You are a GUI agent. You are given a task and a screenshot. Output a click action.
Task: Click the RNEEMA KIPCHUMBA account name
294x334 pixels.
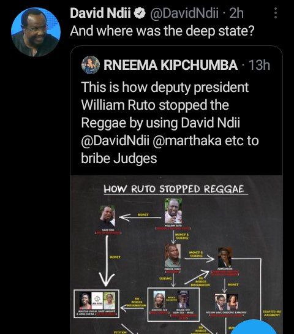pyautogui.click(x=170, y=65)
